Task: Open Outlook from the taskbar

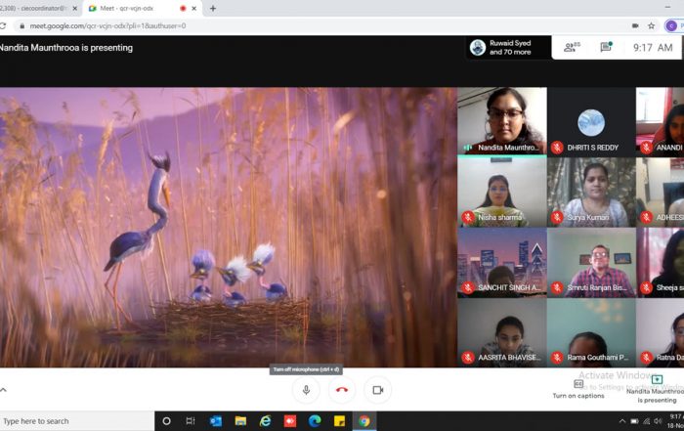Action: pos(216,421)
